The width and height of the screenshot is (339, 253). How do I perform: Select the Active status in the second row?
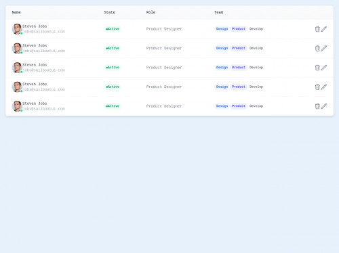tap(113, 48)
